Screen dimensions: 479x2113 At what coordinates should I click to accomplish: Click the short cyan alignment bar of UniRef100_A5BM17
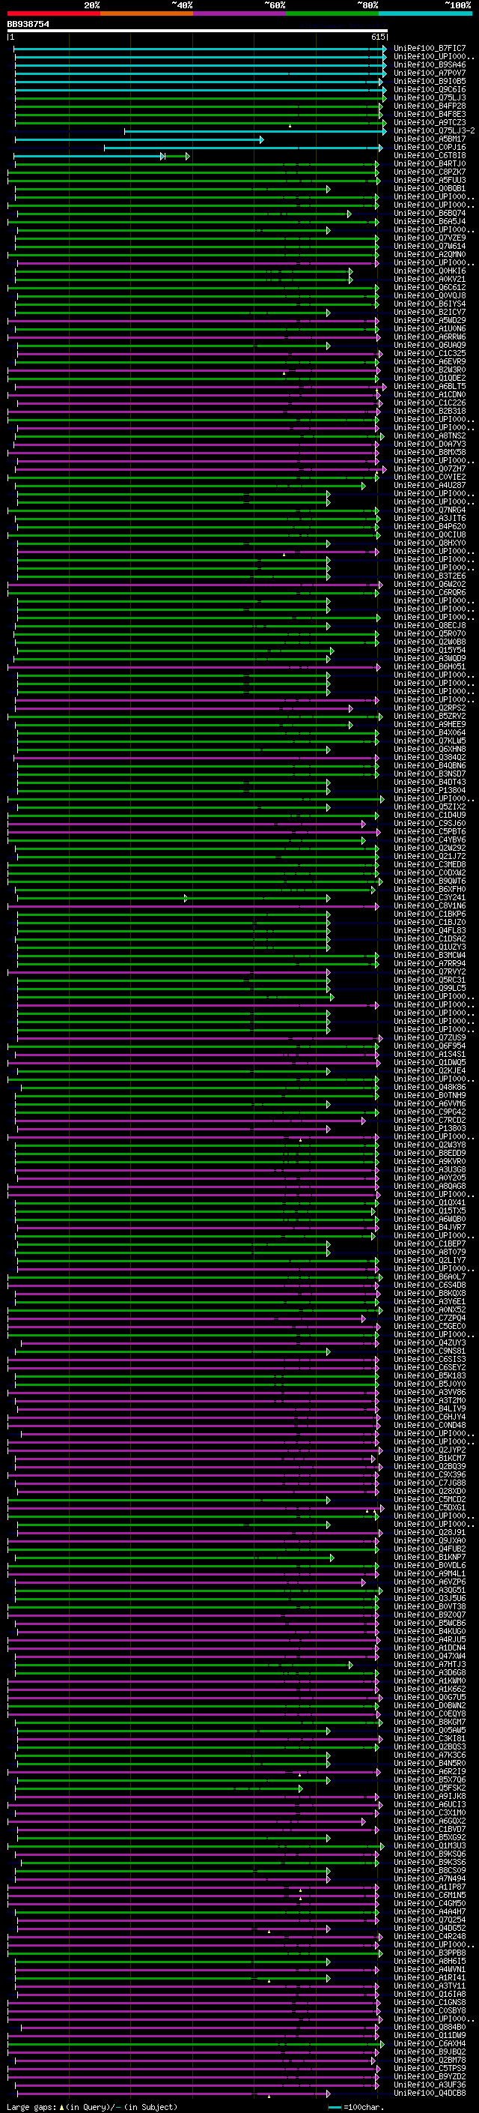[x=139, y=139]
